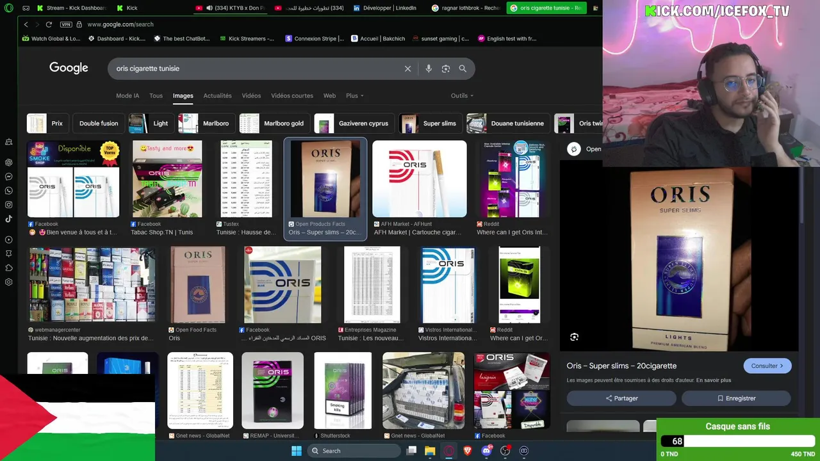Click the Casque sans fil progress bar
This screenshot has width=820, height=461.
pyautogui.click(x=737, y=441)
